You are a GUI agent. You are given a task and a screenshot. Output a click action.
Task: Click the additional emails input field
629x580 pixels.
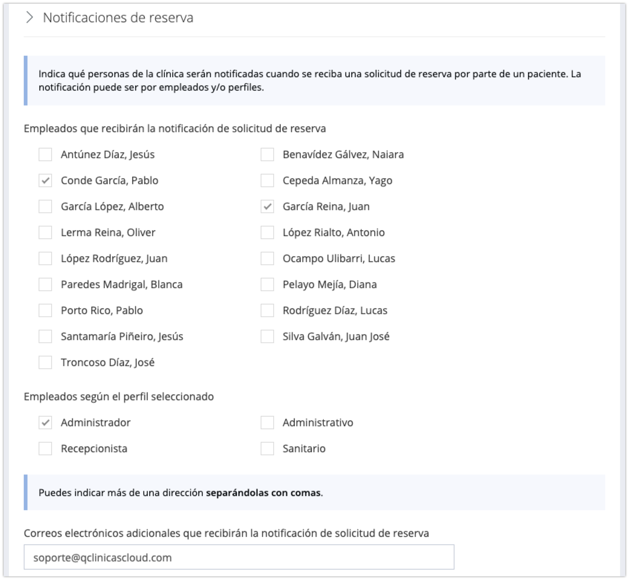click(239, 558)
